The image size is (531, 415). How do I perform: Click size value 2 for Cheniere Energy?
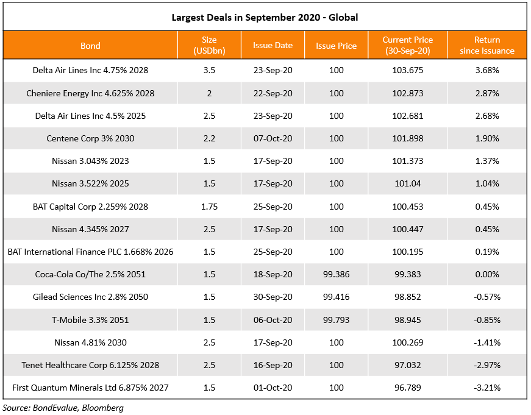(x=209, y=93)
